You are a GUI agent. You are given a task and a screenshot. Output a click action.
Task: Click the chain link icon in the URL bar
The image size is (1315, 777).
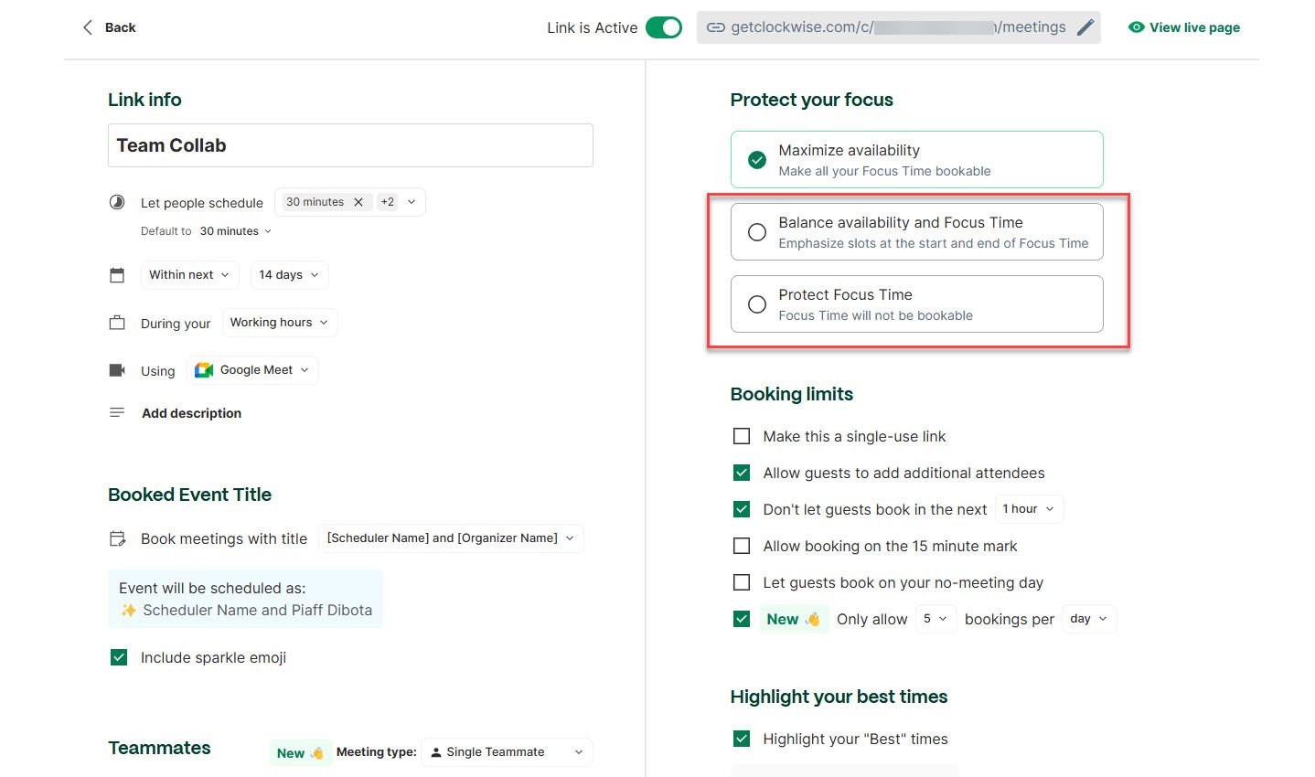click(x=716, y=27)
